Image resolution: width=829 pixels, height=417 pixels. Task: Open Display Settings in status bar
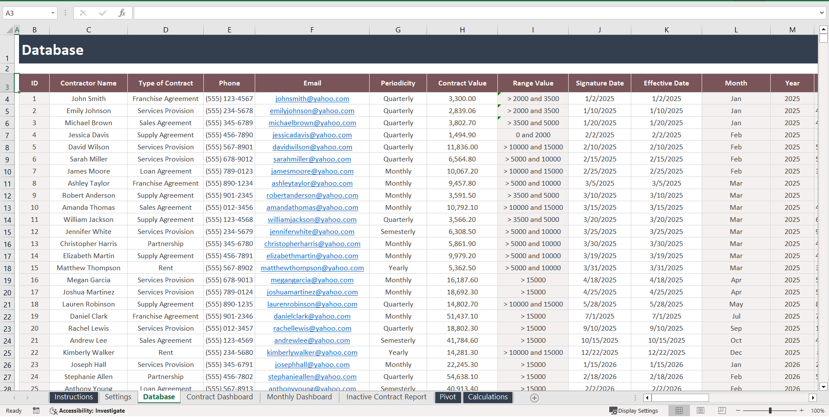pos(633,411)
